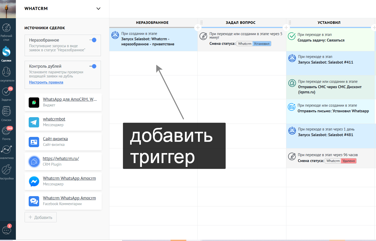
Task: Click the Удалено status tag
Action: 349,161
